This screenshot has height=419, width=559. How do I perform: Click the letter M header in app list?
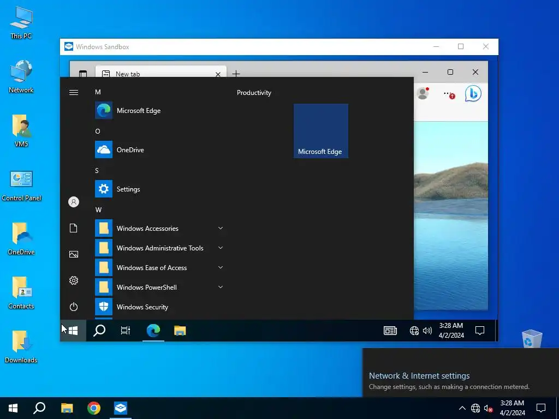(98, 92)
